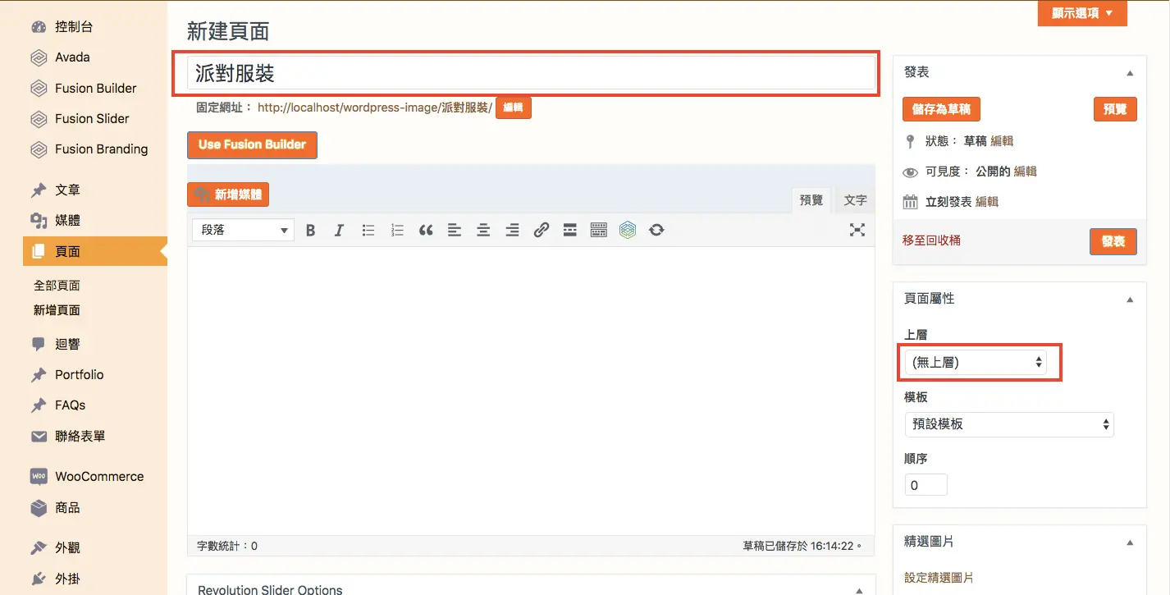Image resolution: width=1170 pixels, height=595 pixels.
Task: Apply italic formatting in editor toolbar
Action: coord(339,231)
